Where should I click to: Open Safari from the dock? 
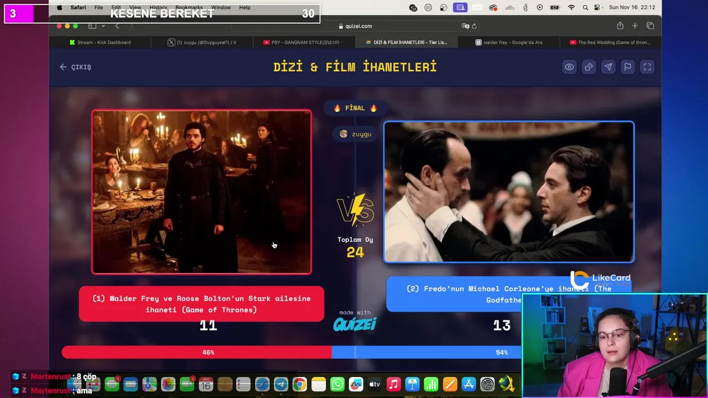pyautogui.click(x=262, y=384)
